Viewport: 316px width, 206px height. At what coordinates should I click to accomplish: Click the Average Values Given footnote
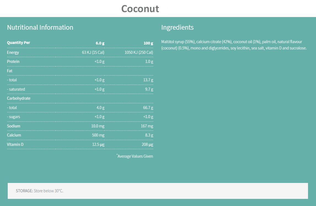(x=135, y=156)
